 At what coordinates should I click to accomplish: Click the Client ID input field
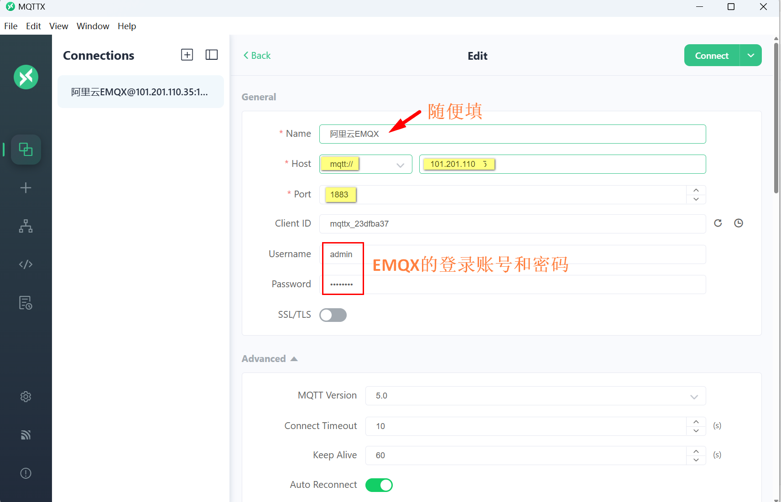(x=513, y=224)
